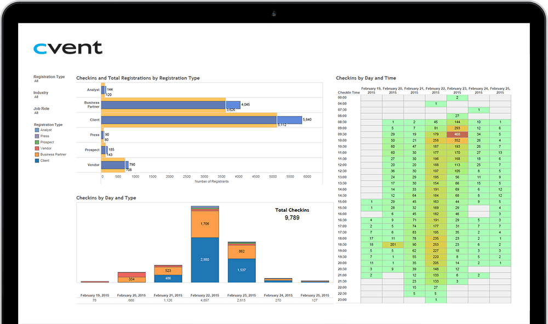Click the Client bar labeled 5,840
Image resolution: width=548 pixels, height=324 pixels.
[289, 120]
